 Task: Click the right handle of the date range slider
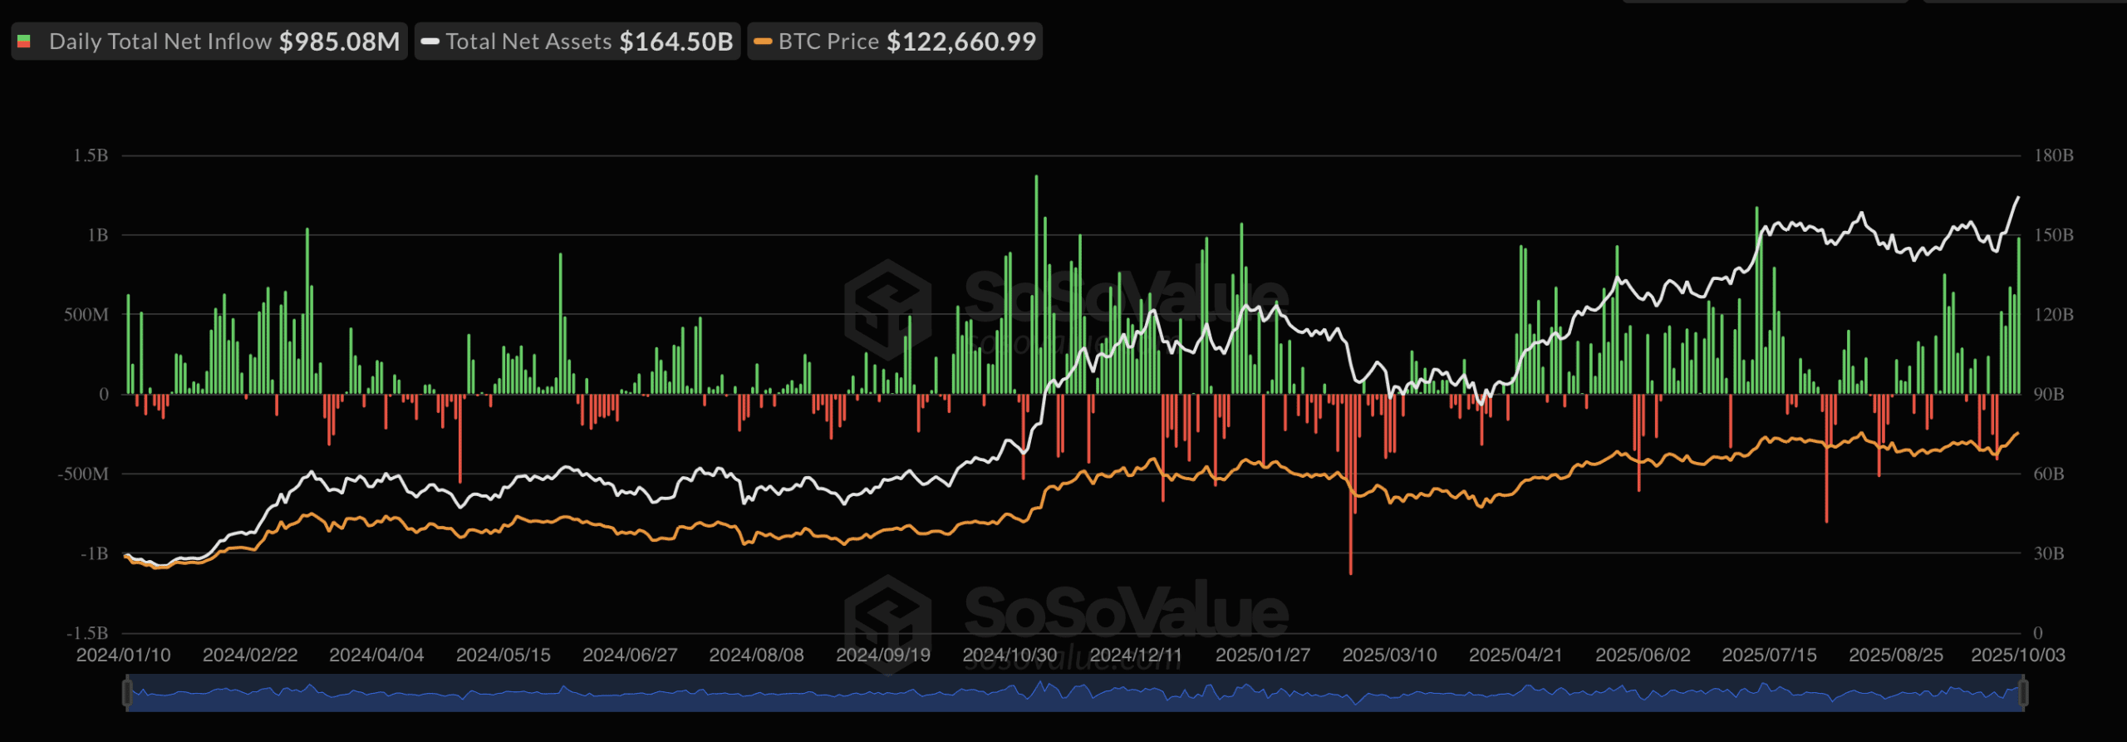[2023, 692]
